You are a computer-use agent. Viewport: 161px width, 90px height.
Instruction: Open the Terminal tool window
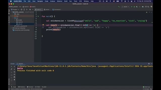30,87
